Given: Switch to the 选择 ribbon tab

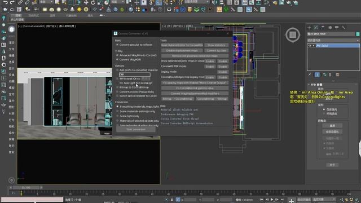Looking at the screenshot, I should (52, 15).
